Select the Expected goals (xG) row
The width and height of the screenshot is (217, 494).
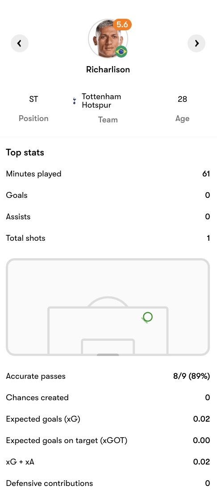click(108, 419)
